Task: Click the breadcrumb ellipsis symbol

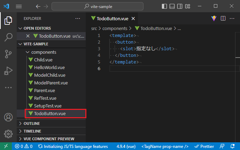Action: 179,29
